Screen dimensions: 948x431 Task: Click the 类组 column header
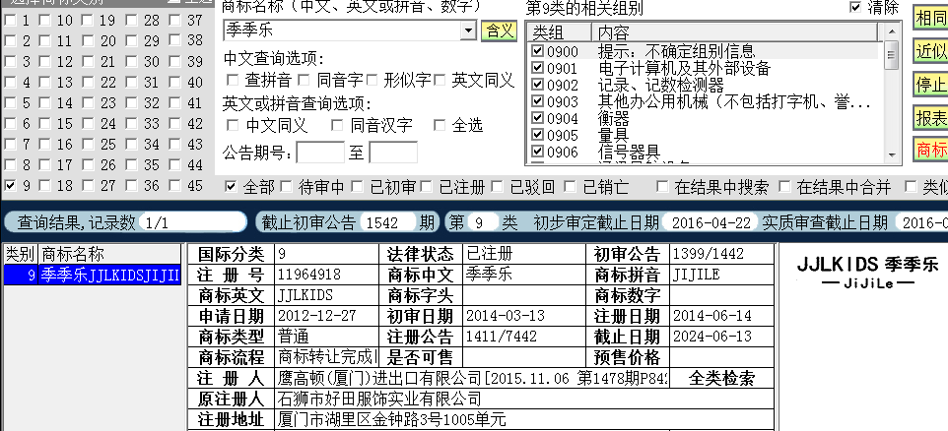point(560,32)
